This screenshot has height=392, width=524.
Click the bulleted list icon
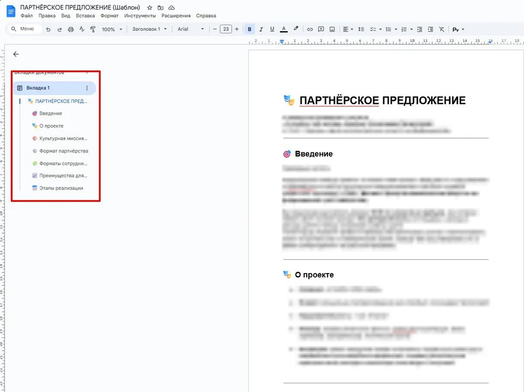(388, 29)
